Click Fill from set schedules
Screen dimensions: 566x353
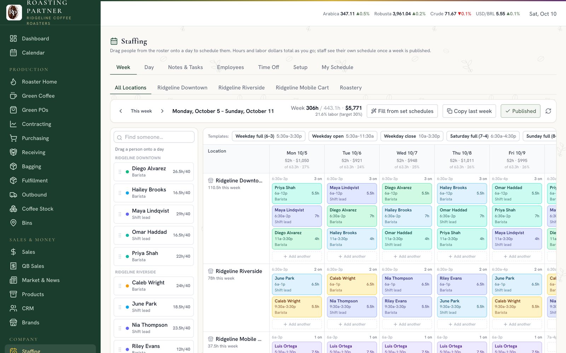[402, 111]
